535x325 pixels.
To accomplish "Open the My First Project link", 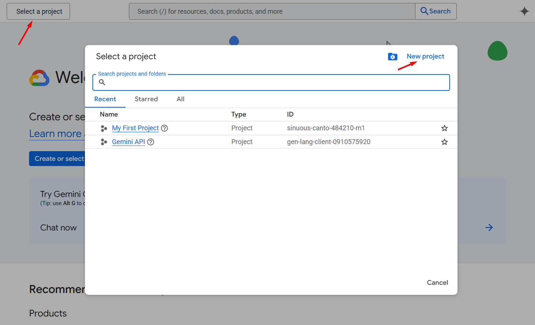I will pos(135,128).
